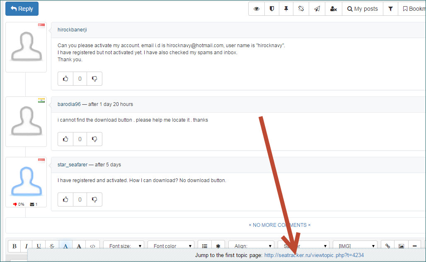Viewport: 426px width, 262px height.
Task: Click the paper plane send icon
Action: tap(317, 9)
